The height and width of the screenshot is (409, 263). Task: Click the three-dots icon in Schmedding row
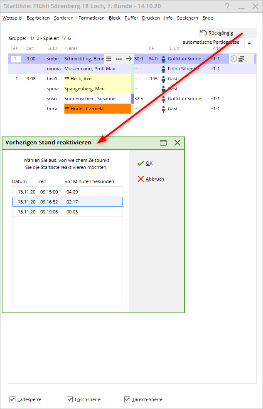(119, 59)
